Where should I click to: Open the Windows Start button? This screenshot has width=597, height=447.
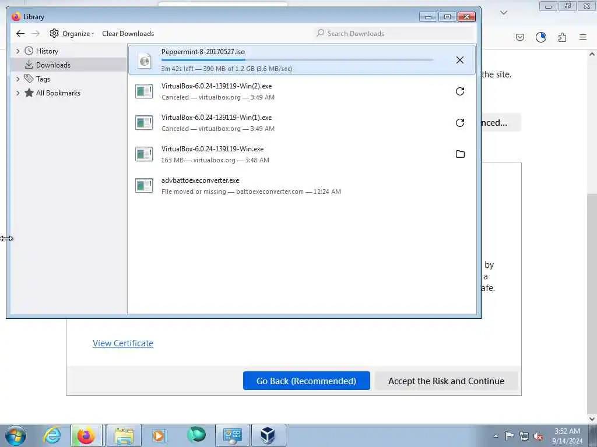click(16, 435)
